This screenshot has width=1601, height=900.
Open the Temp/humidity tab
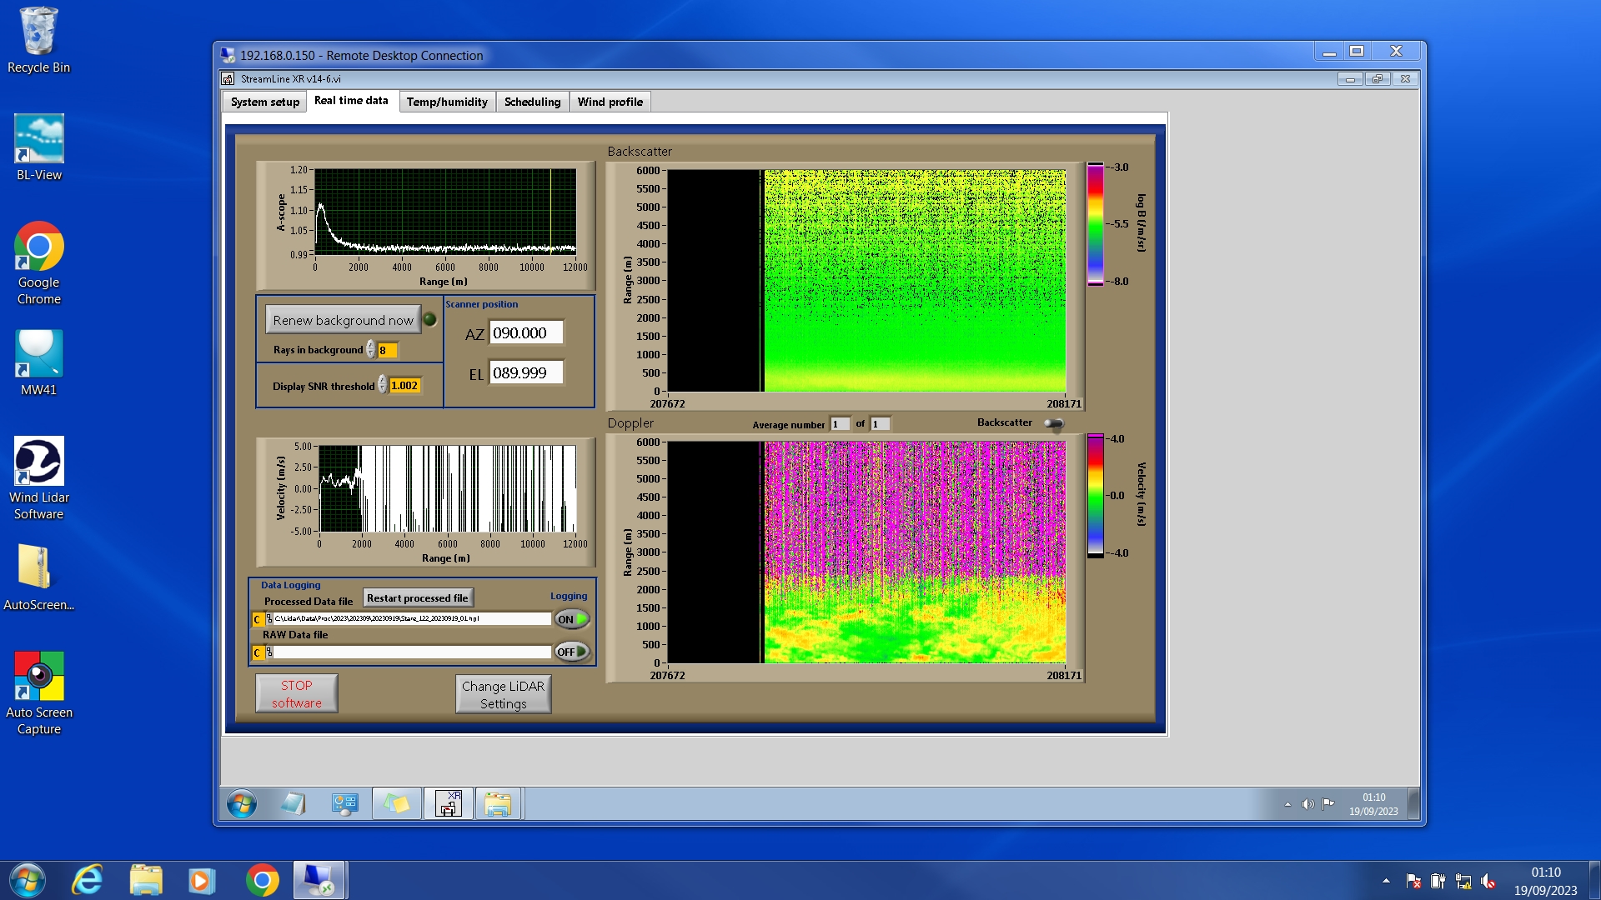447,102
